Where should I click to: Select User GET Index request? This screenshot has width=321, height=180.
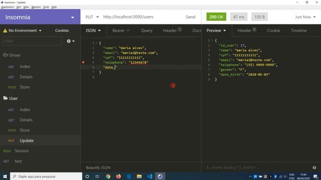40,110
